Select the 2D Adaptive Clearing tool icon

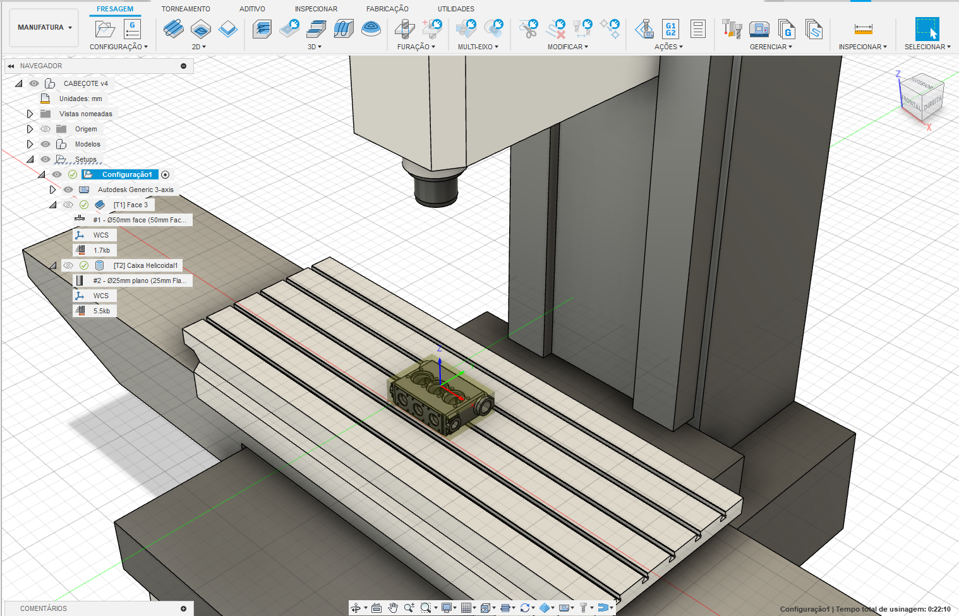coord(173,29)
